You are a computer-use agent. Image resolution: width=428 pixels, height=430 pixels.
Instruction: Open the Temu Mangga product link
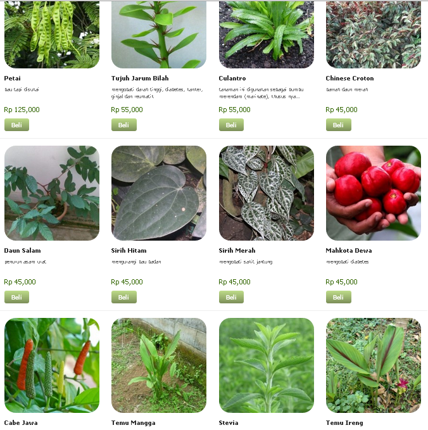[133, 422]
